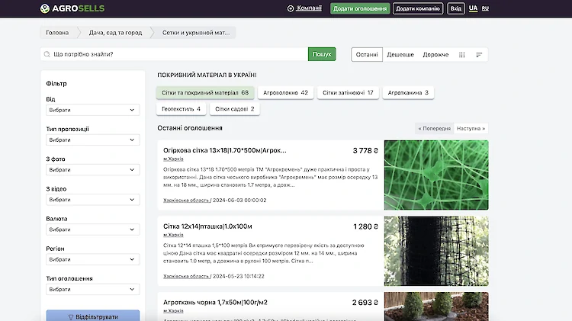
Task: Click Харківська область link dated 2024-05-23
Action: pyautogui.click(x=186, y=276)
